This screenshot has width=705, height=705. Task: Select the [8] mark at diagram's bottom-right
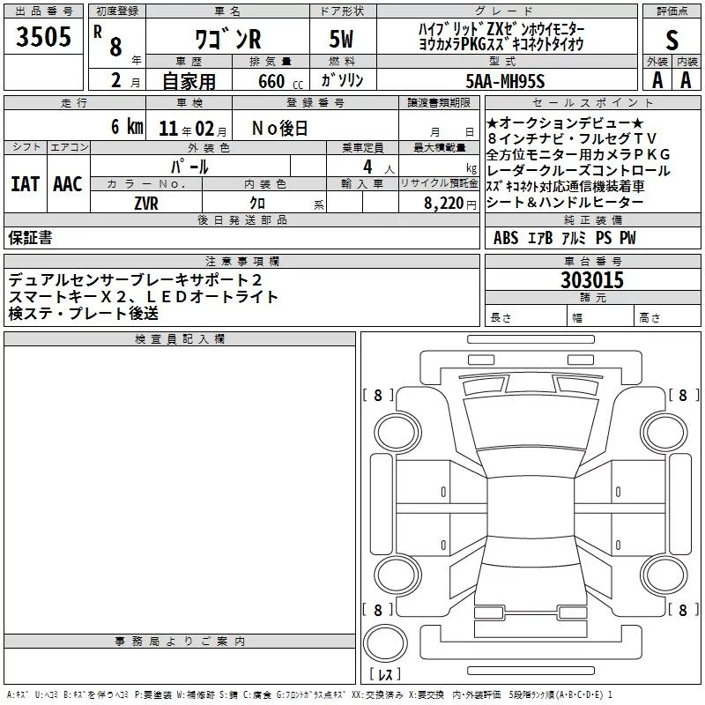click(x=684, y=610)
